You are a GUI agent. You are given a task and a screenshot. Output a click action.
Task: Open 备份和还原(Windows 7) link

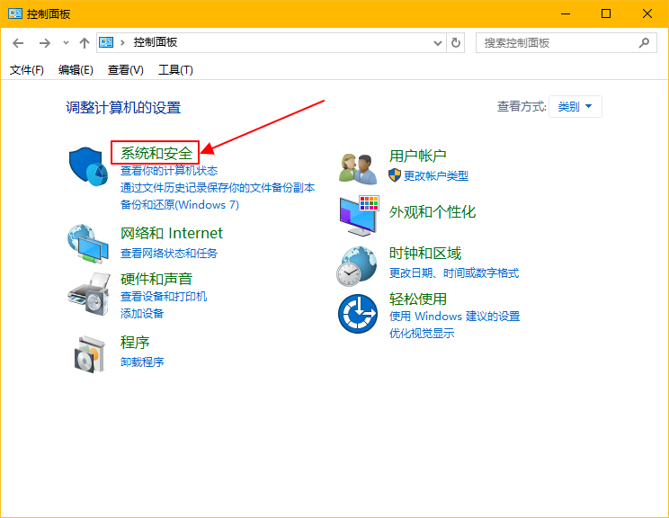pos(180,205)
